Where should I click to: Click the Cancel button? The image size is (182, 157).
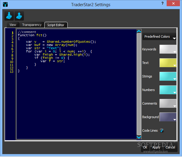pyautogui.click(x=170, y=147)
